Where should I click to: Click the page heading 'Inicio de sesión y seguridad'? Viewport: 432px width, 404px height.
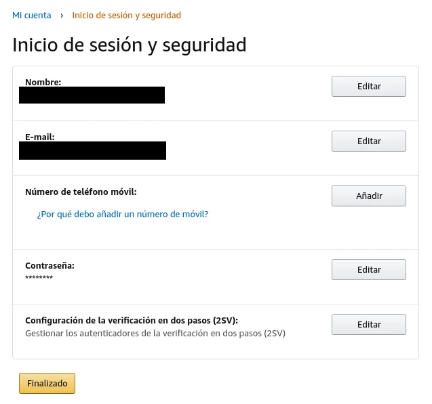tap(129, 45)
